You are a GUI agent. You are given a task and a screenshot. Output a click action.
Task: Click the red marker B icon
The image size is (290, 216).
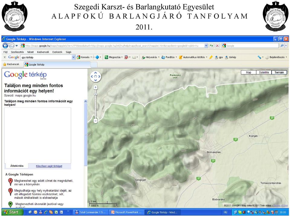10,192
